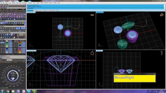Click the Measure item in main menu
166x93 pixels.
(x=12, y=9)
